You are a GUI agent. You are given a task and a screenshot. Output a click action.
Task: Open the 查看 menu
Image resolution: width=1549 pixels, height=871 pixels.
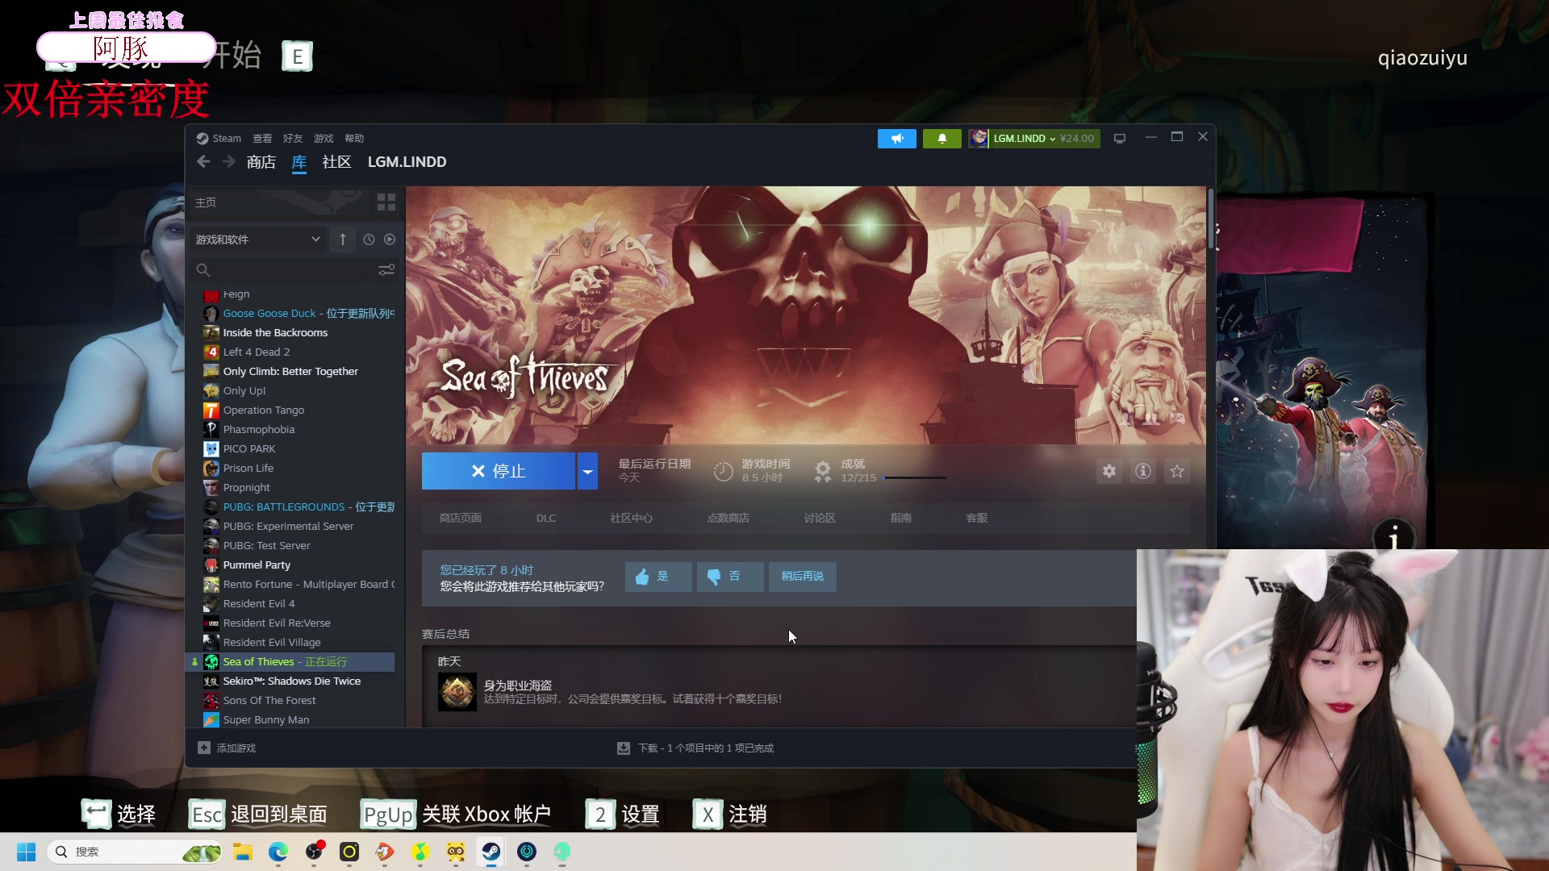click(262, 139)
